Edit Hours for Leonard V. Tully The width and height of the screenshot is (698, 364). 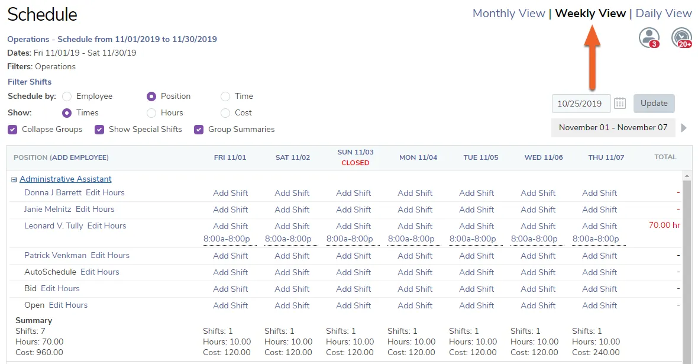click(x=107, y=226)
